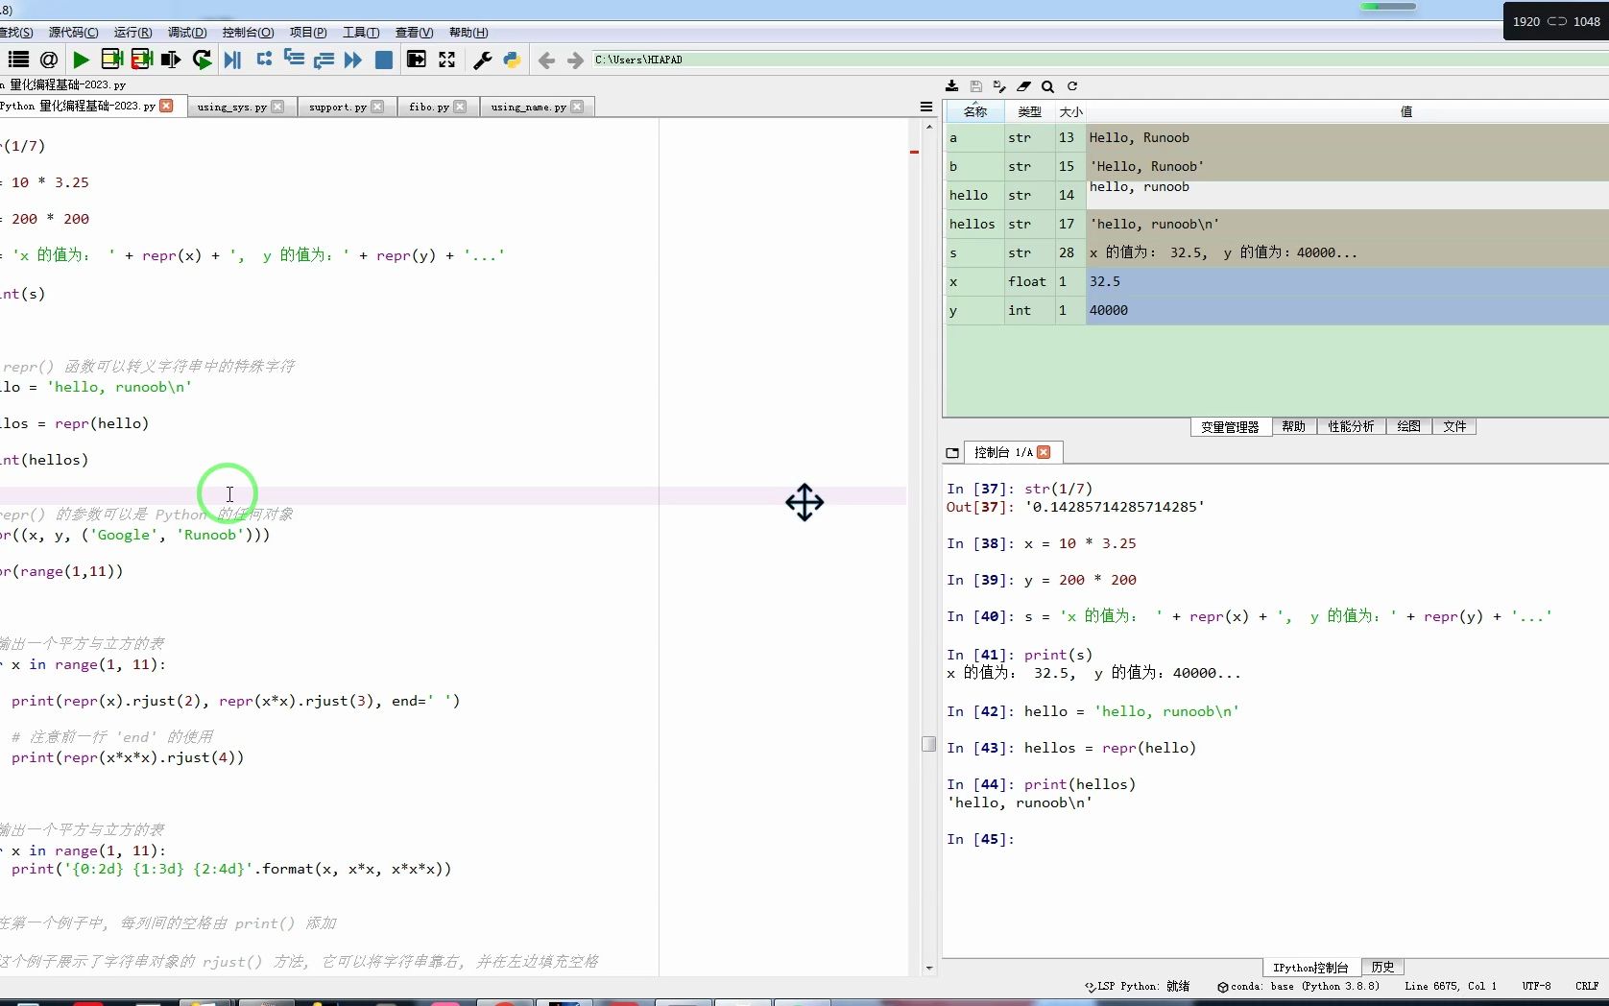Image resolution: width=1609 pixels, height=1006 pixels.
Task: Switch to the 绘图 pane tab
Action: [1408, 426]
